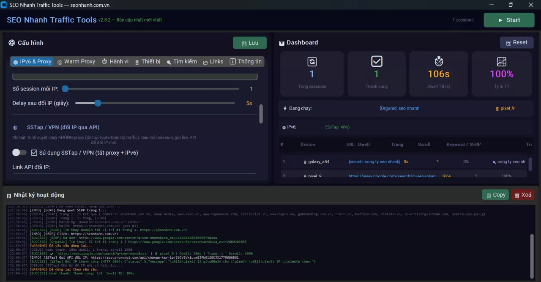Screen dimensions: 541x282
Task: Toggle the SSTap / VPN switch
Action: click(x=19, y=153)
